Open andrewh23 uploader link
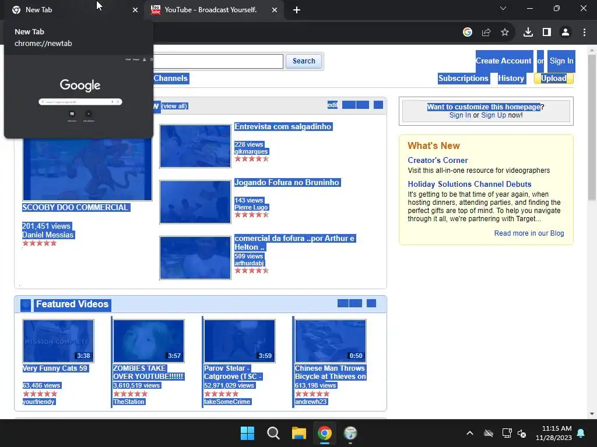The height and width of the screenshot is (447, 597). click(311, 402)
